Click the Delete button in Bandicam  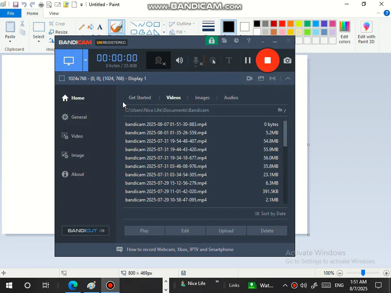[267, 231]
